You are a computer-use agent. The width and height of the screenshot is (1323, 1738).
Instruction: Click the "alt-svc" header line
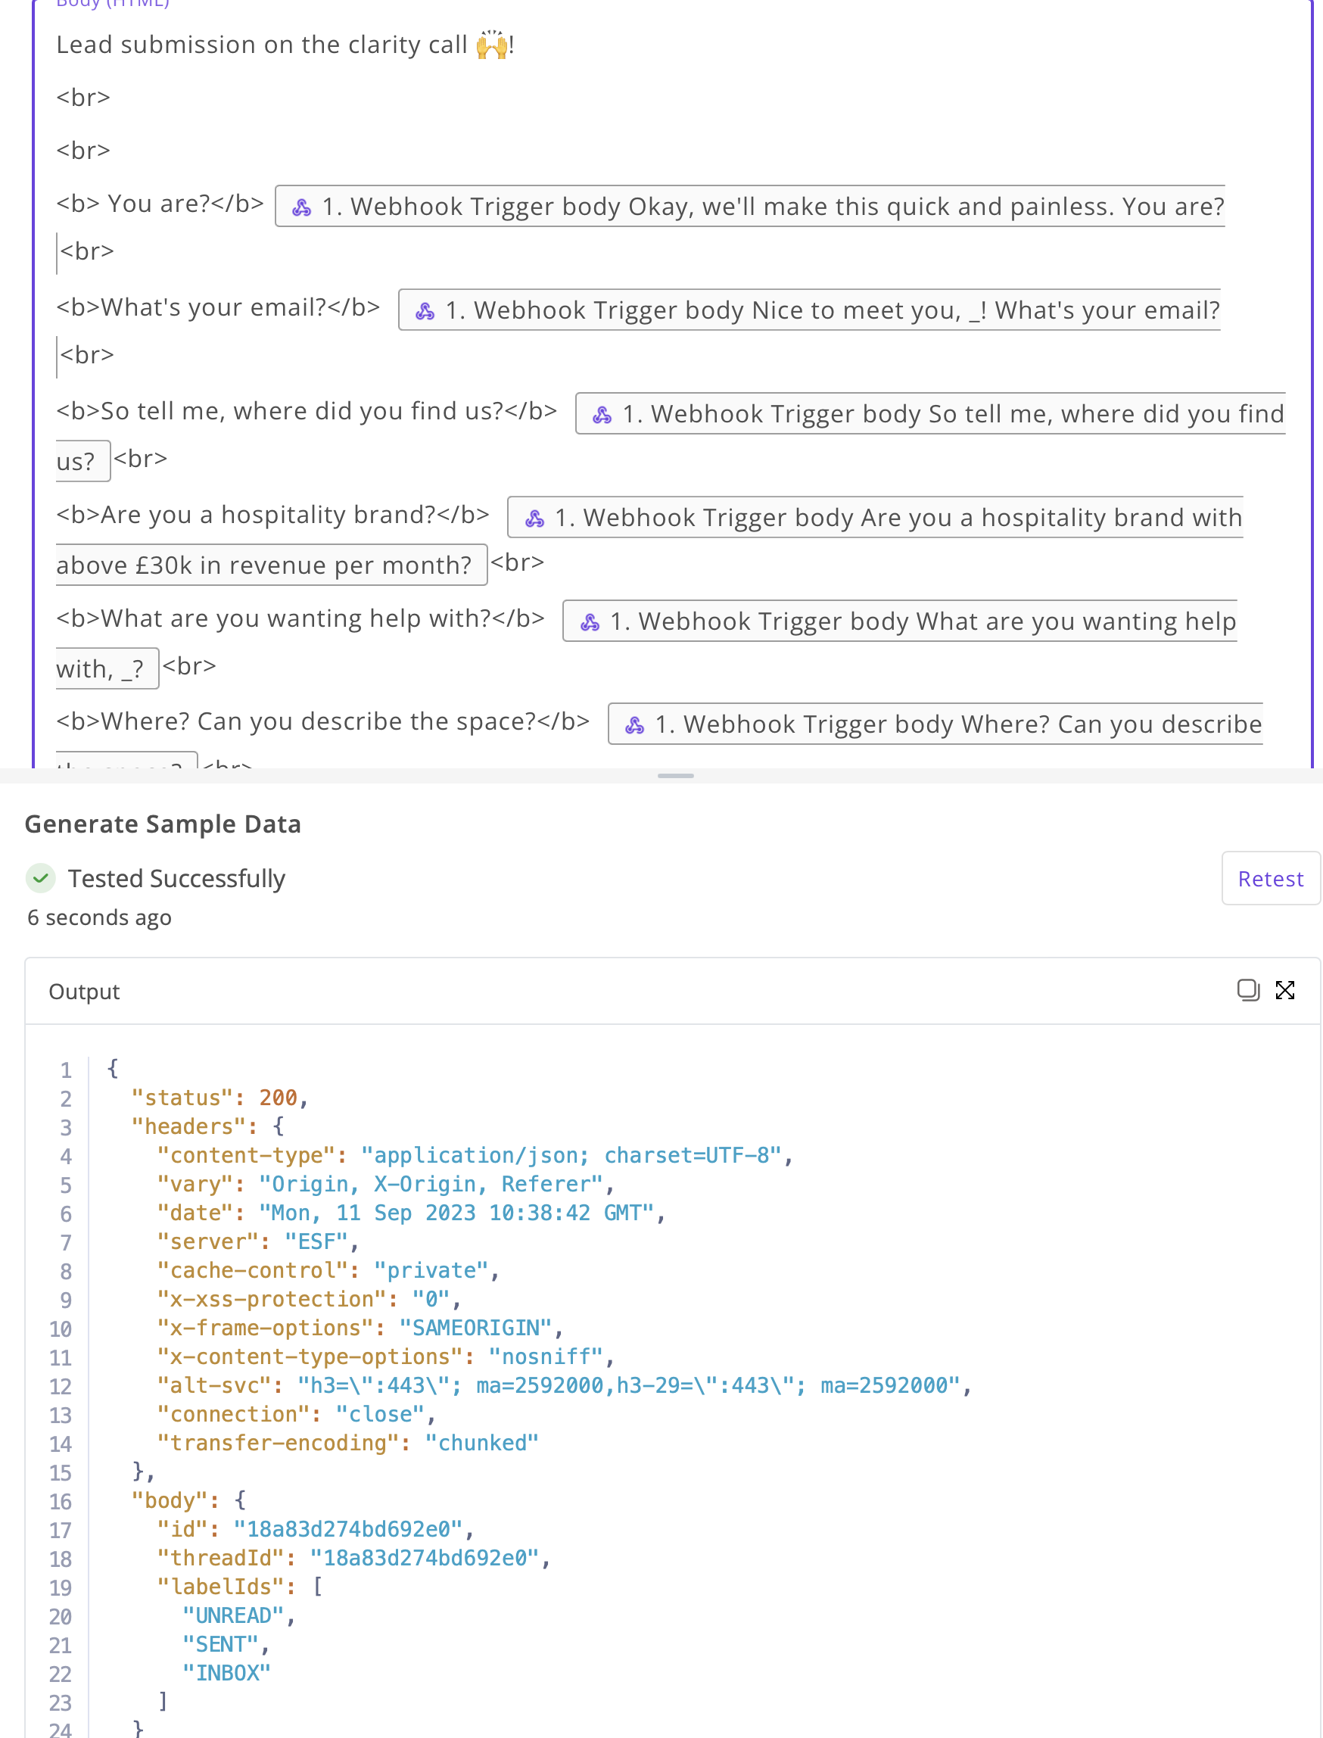point(565,1385)
